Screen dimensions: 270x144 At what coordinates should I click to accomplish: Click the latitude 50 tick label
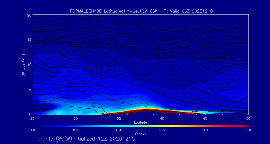tap(248, 118)
